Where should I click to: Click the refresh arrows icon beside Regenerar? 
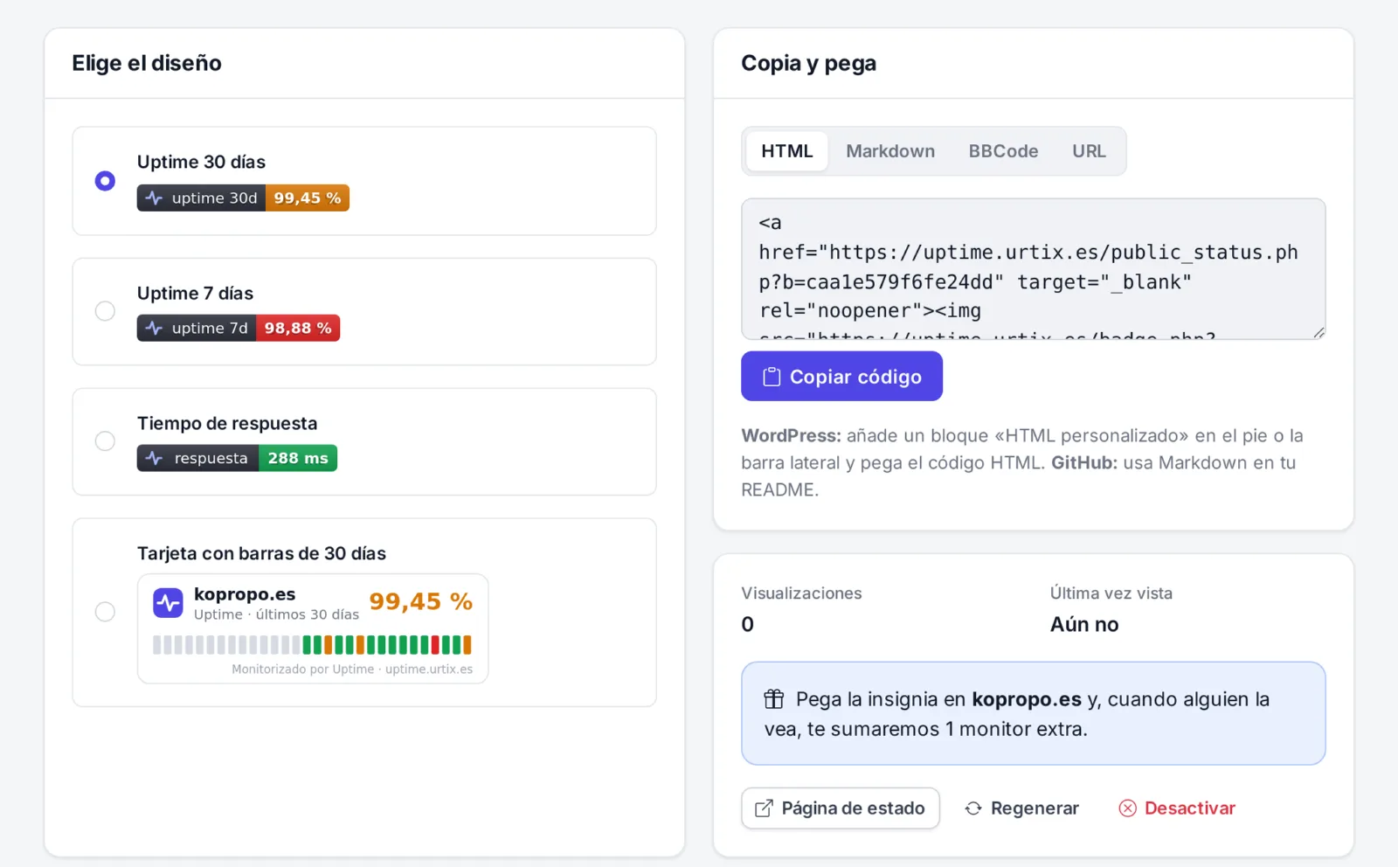[x=973, y=808]
